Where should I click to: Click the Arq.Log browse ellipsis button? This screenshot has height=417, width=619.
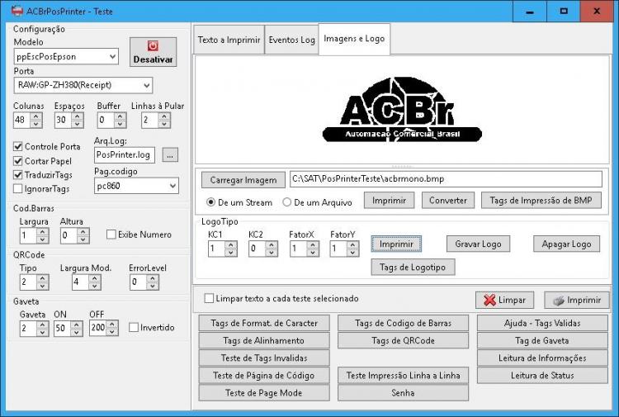point(170,154)
